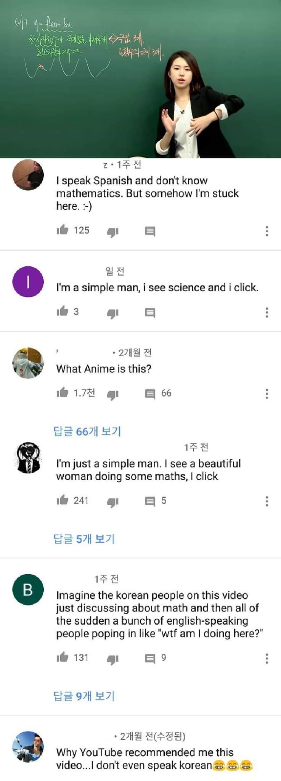This screenshot has width=281, height=781.
Task: Open skull avatar commenter's profile
Action: click(28, 458)
